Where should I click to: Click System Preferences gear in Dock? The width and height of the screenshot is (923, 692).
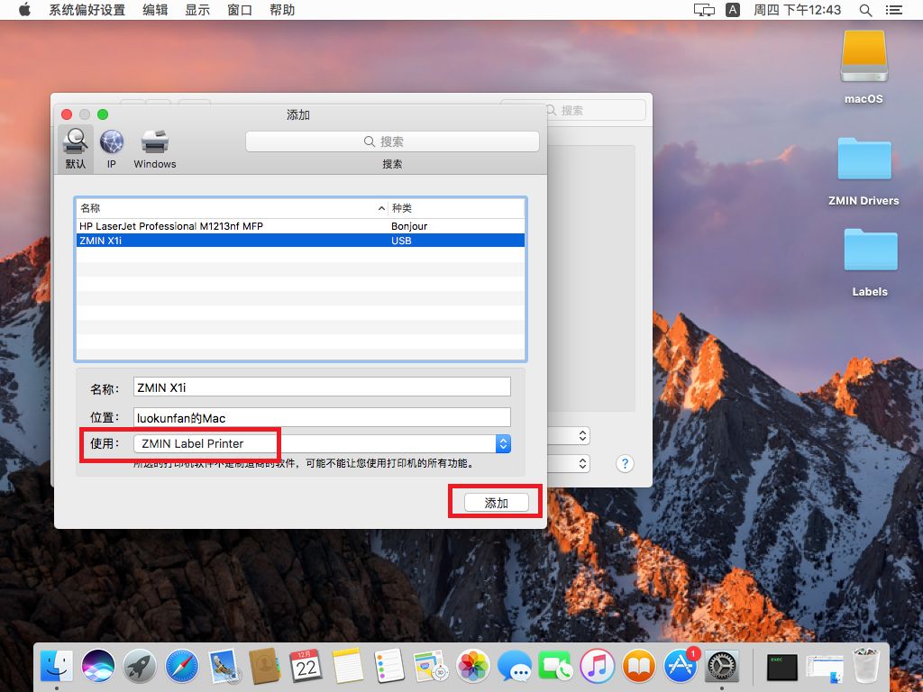pyautogui.click(x=722, y=667)
